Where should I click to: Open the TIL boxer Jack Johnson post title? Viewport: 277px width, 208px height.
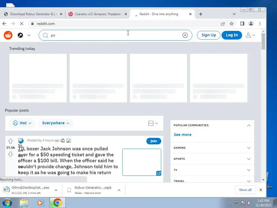[68, 161]
